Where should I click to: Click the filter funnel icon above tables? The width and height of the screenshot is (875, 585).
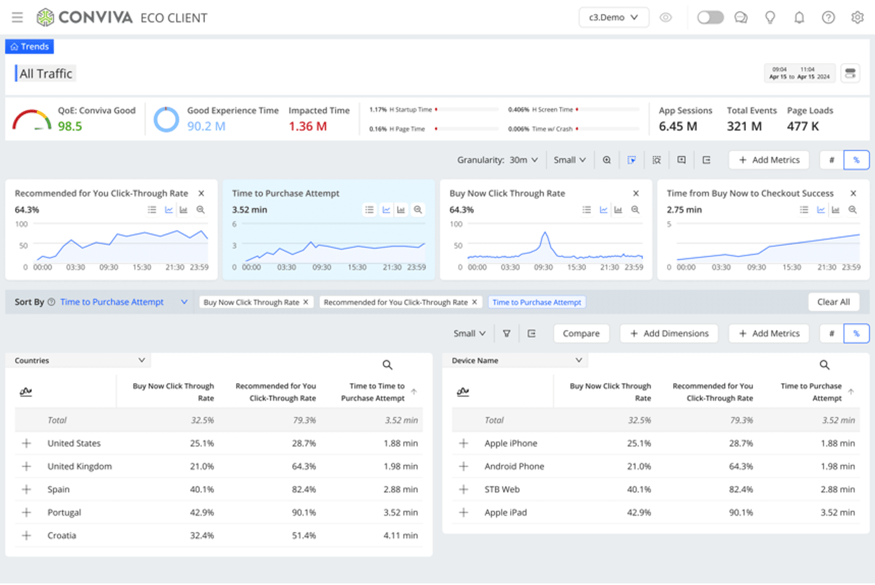507,333
